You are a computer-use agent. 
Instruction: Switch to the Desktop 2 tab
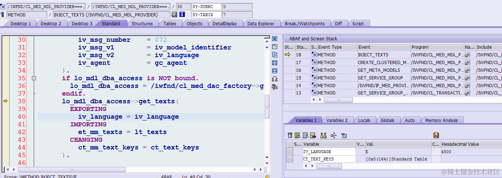pos(51,23)
